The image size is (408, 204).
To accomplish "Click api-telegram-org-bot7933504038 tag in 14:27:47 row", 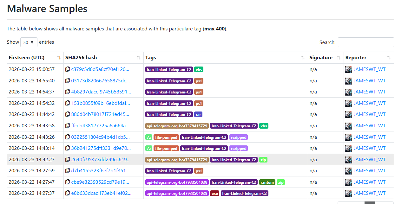I will [x=177, y=182].
